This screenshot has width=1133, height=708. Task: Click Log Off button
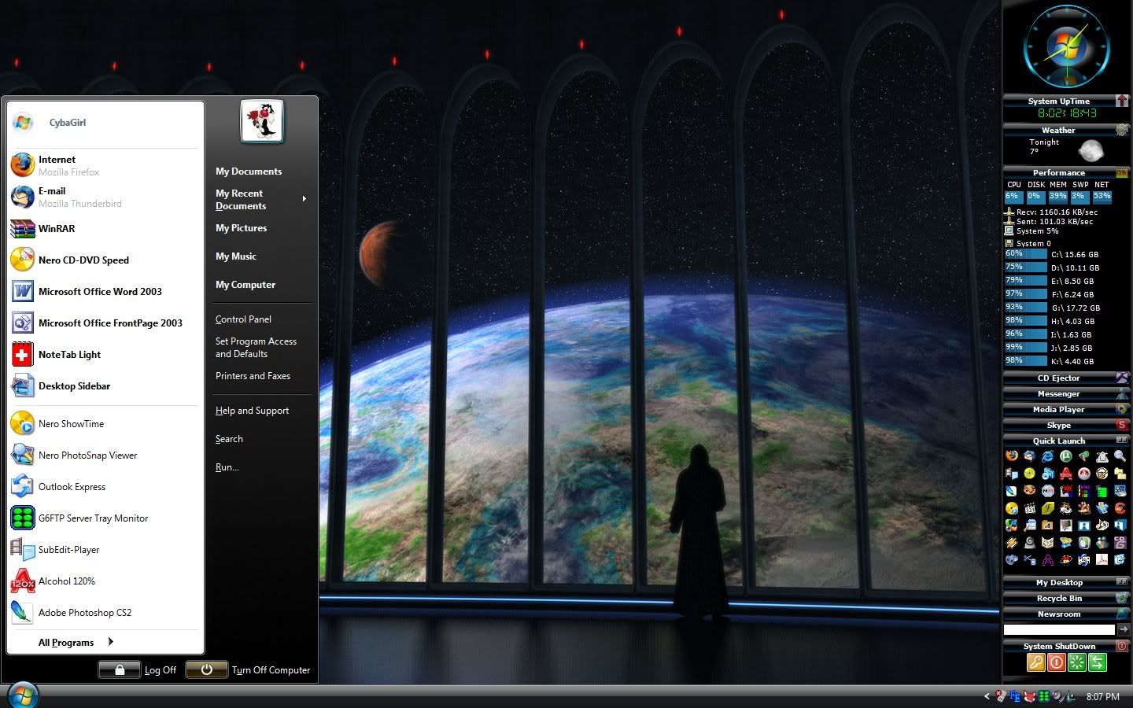click(x=138, y=669)
